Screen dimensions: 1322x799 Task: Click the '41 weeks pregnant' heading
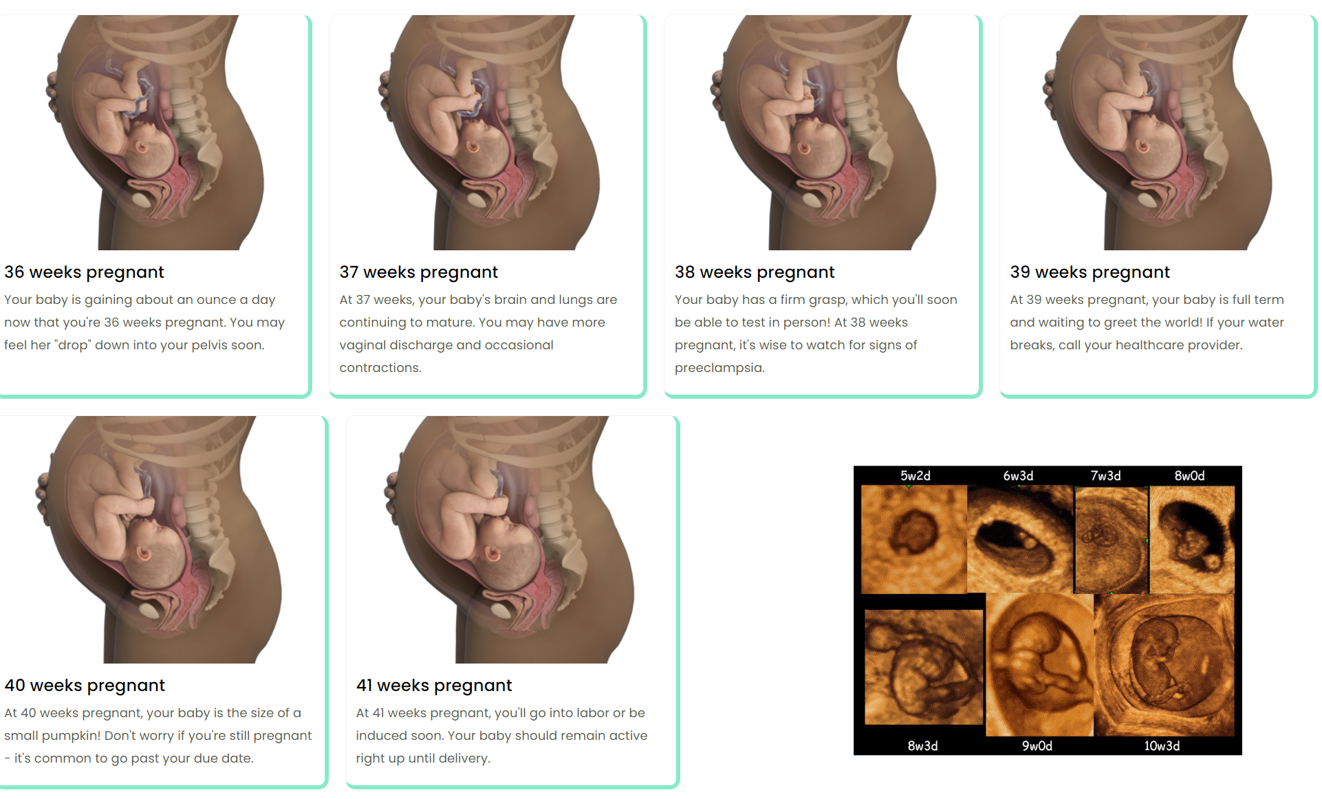(x=434, y=686)
